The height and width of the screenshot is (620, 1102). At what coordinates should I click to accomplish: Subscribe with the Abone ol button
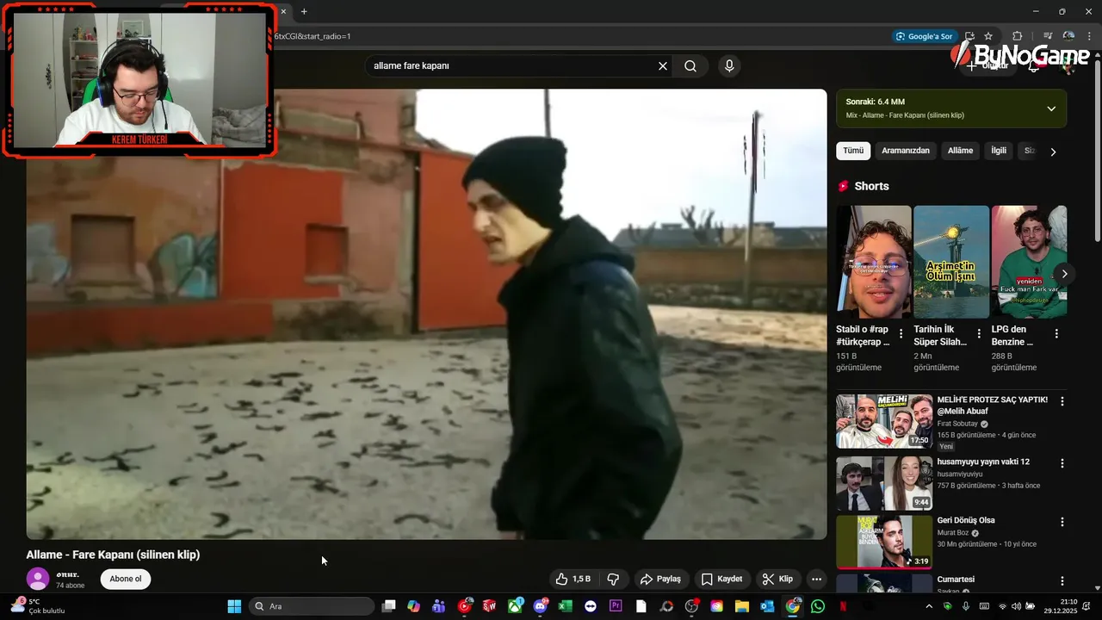pos(126,579)
